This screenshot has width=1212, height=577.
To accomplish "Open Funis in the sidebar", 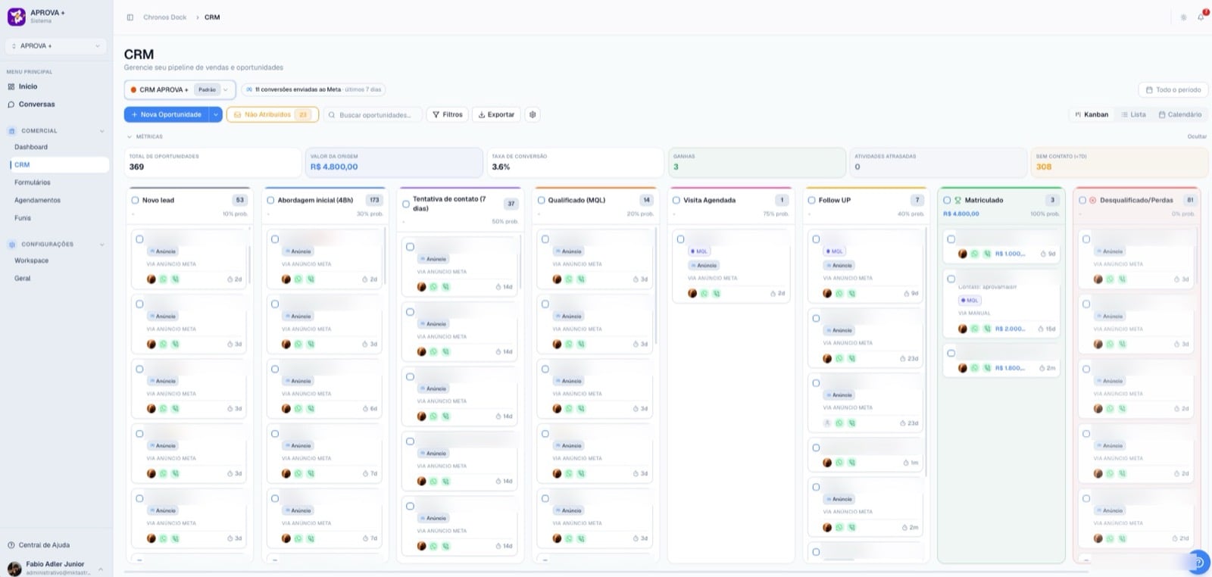I will pos(23,218).
